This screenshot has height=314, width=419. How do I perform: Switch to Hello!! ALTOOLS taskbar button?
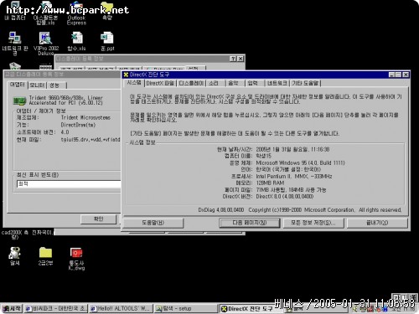(x=122, y=308)
